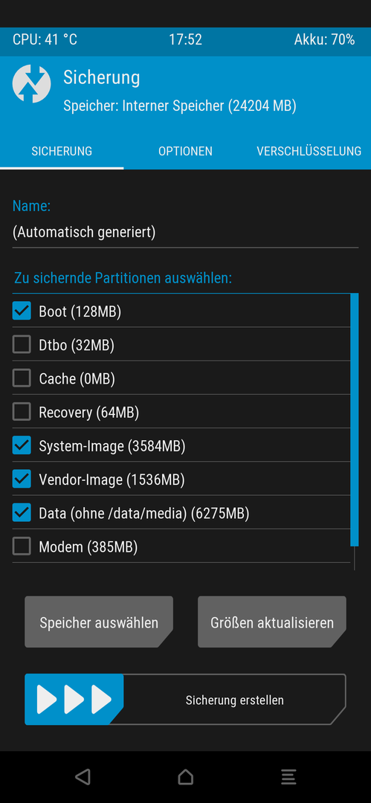
Task: Tap the Android home navigation icon
Action: (186, 777)
